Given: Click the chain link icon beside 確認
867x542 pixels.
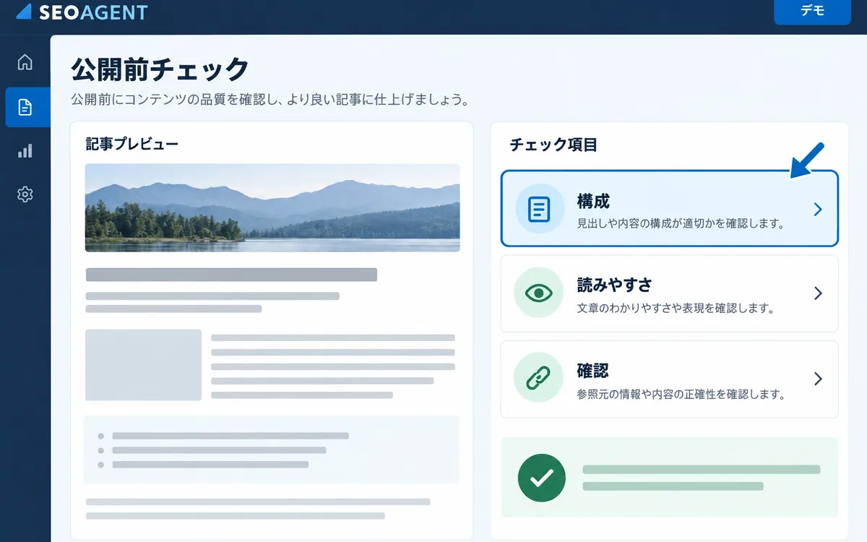Looking at the screenshot, I should pos(538,378).
